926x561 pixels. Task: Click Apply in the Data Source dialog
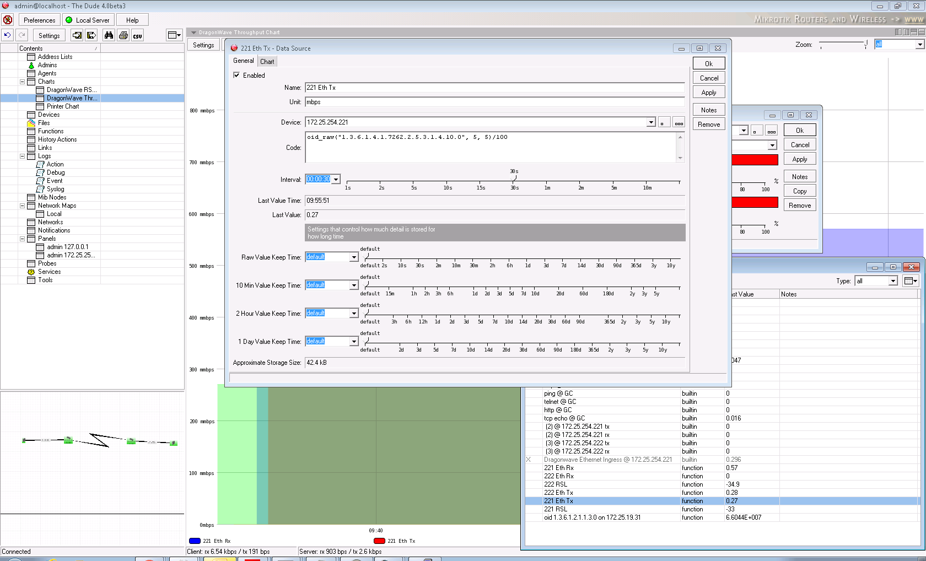pos(708,93)
